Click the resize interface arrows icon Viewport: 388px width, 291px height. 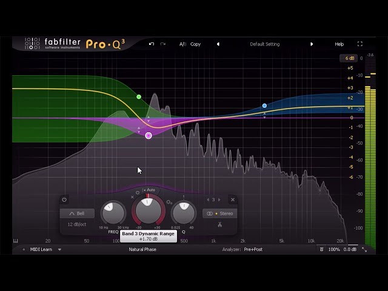[x=364, y=250]
